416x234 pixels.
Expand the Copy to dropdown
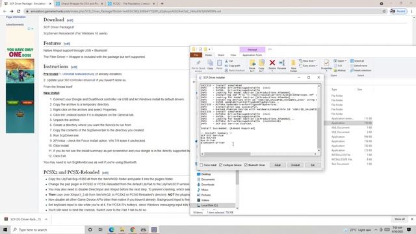coord(261,71)
